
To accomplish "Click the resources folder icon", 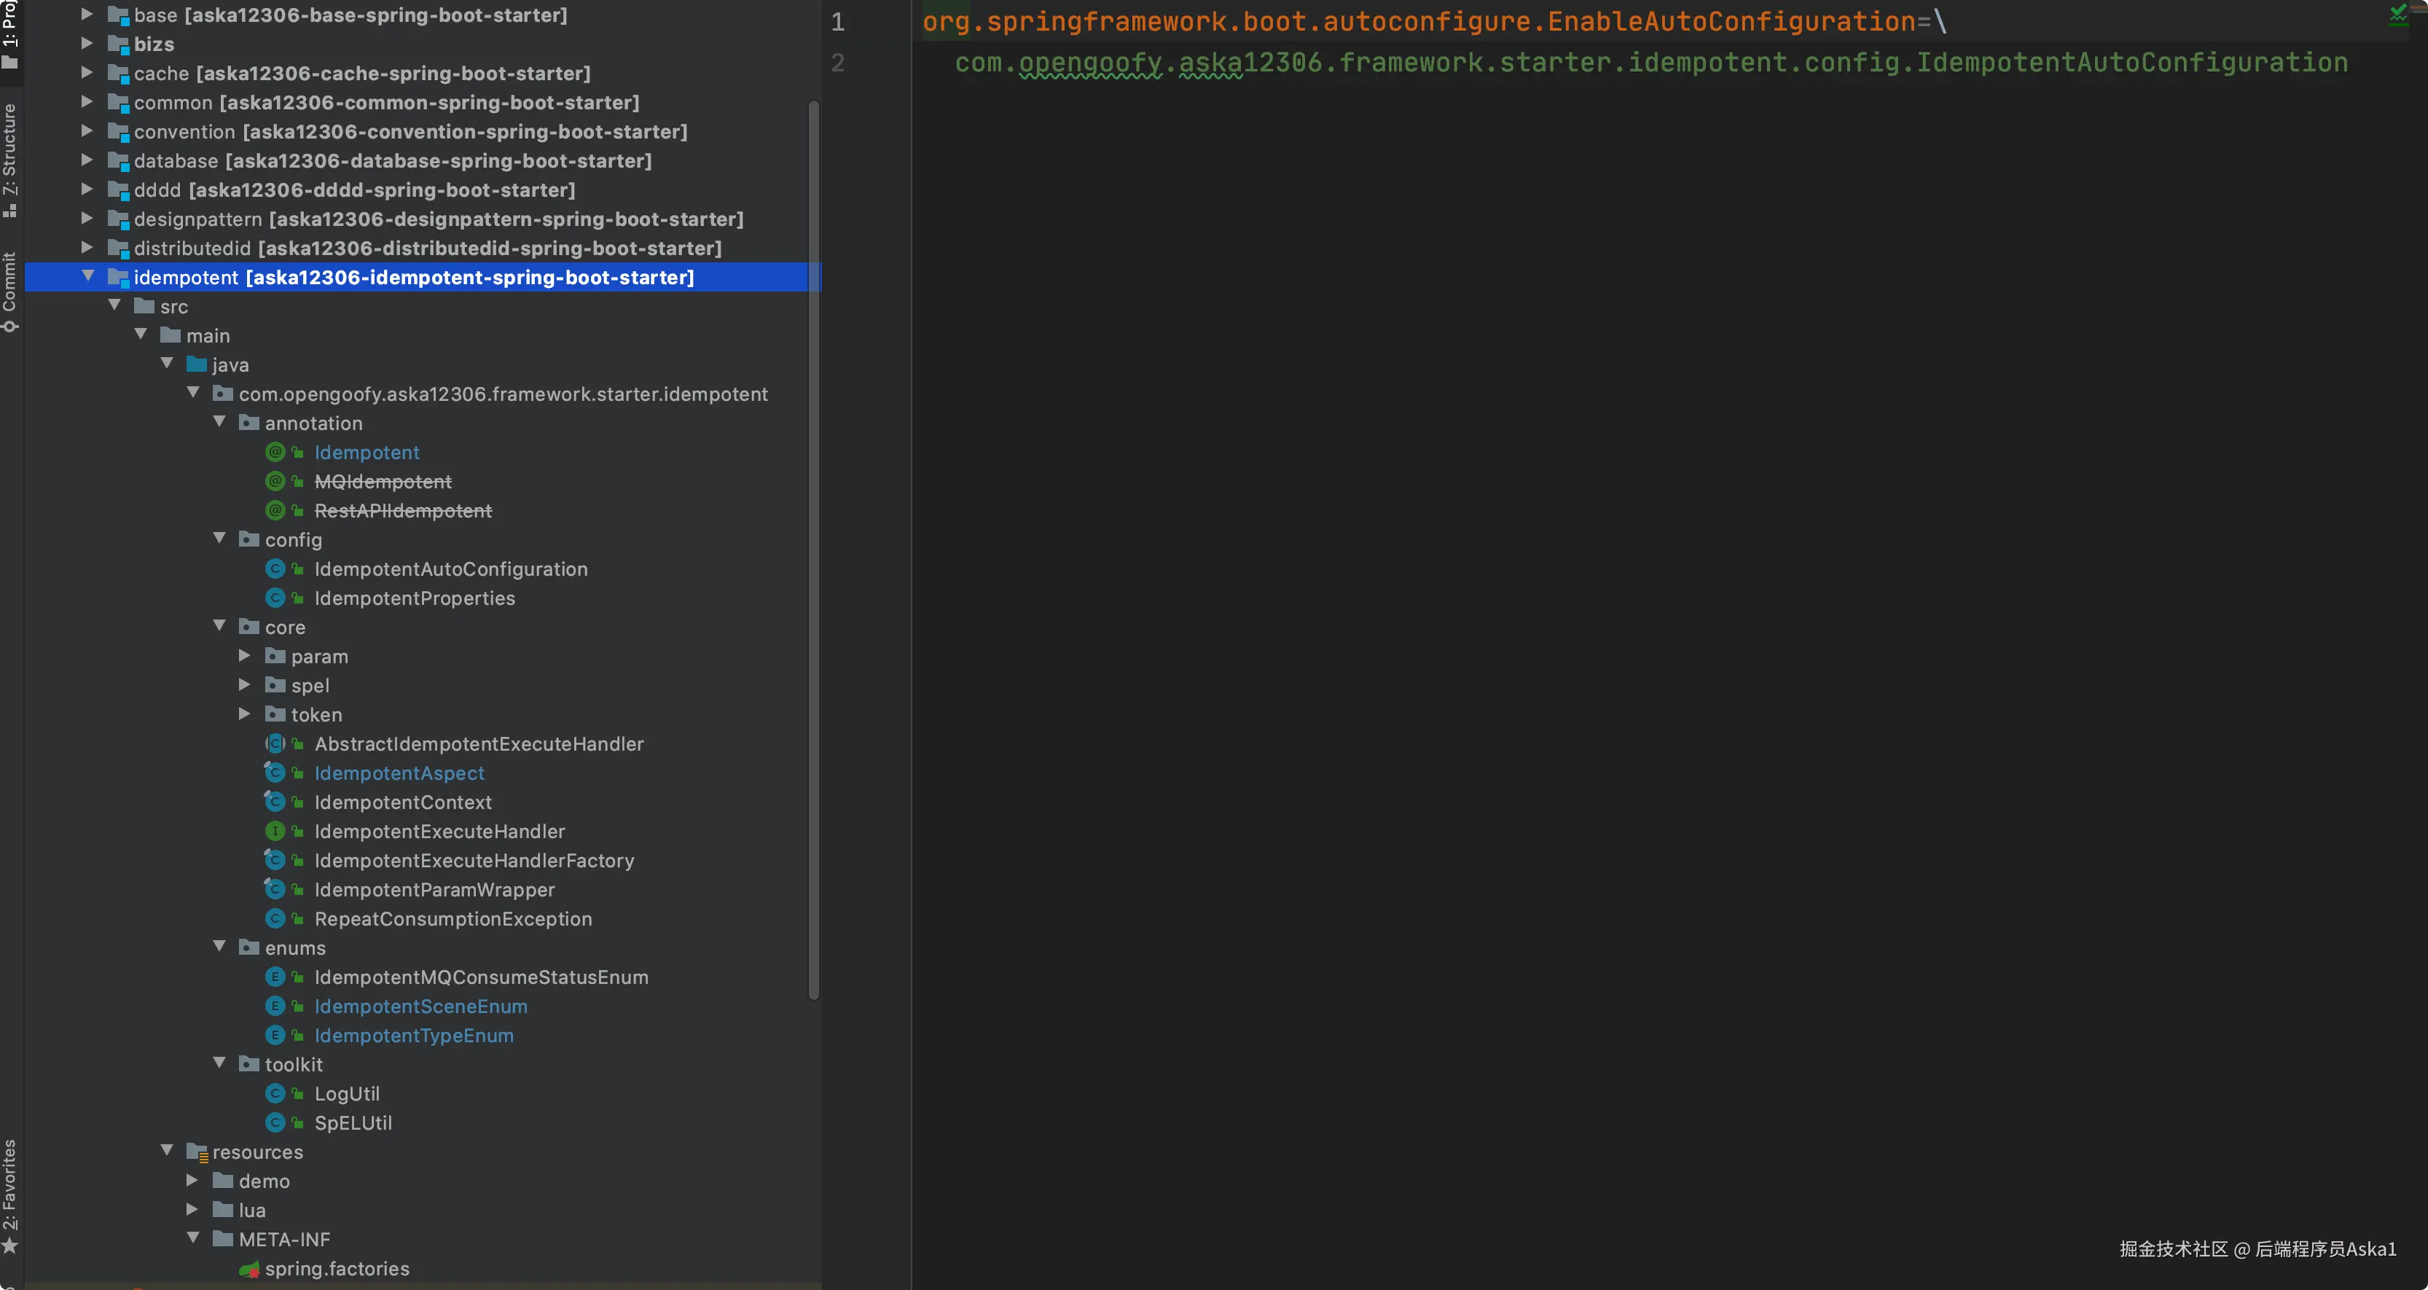I will [x=196, y=1152].
